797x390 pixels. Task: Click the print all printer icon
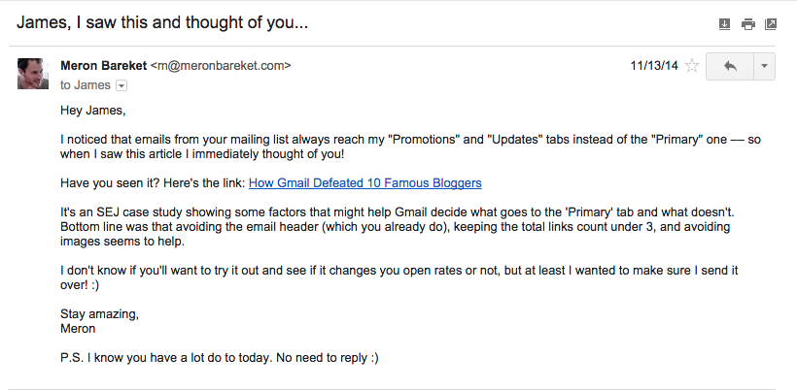[x=747, y=24]
